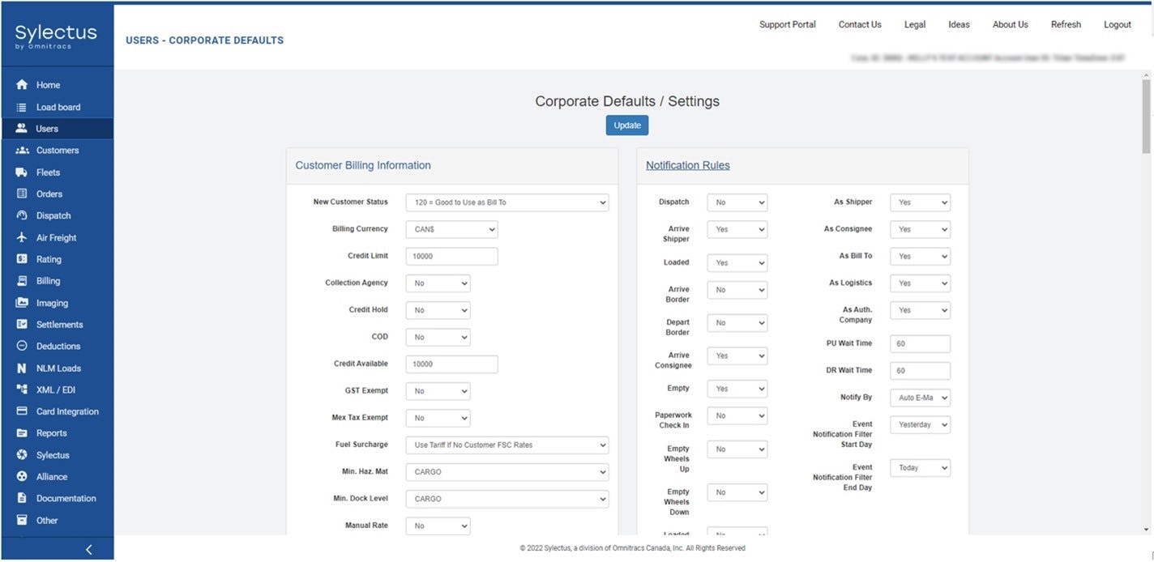Image resolution: width=1154 pixels, height=562 pixels.
Task: Open Min. Dock Level dropdown
Action: coord(507,499)
